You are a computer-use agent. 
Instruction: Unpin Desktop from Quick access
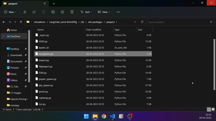pos(26,49)
